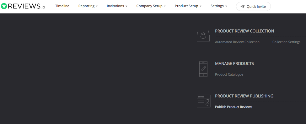This screenshot has width=306, height=124.
Task: Open the Product Setup dropdown
Action: click(x=188, y=6)
